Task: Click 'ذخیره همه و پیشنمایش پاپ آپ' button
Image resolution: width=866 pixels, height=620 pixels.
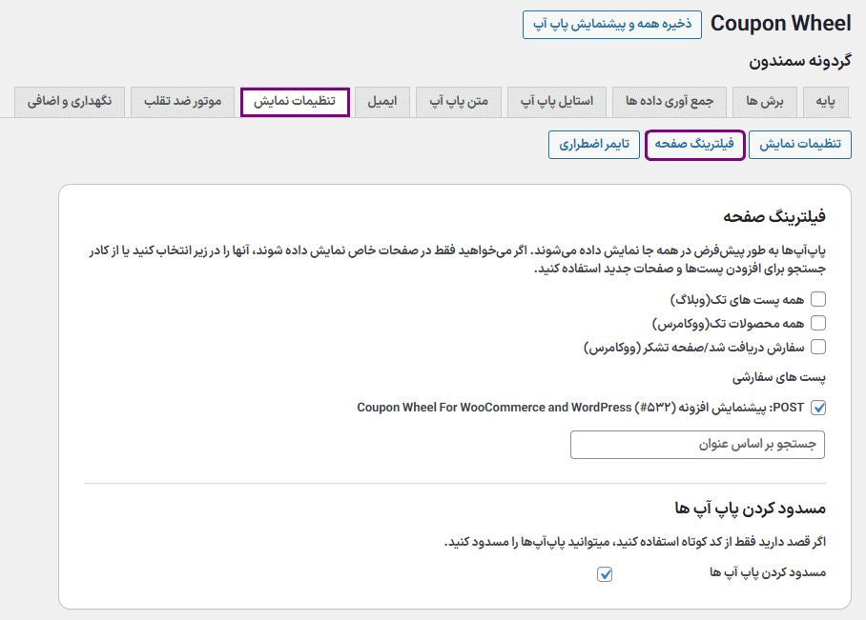Action: click(612, 24)
